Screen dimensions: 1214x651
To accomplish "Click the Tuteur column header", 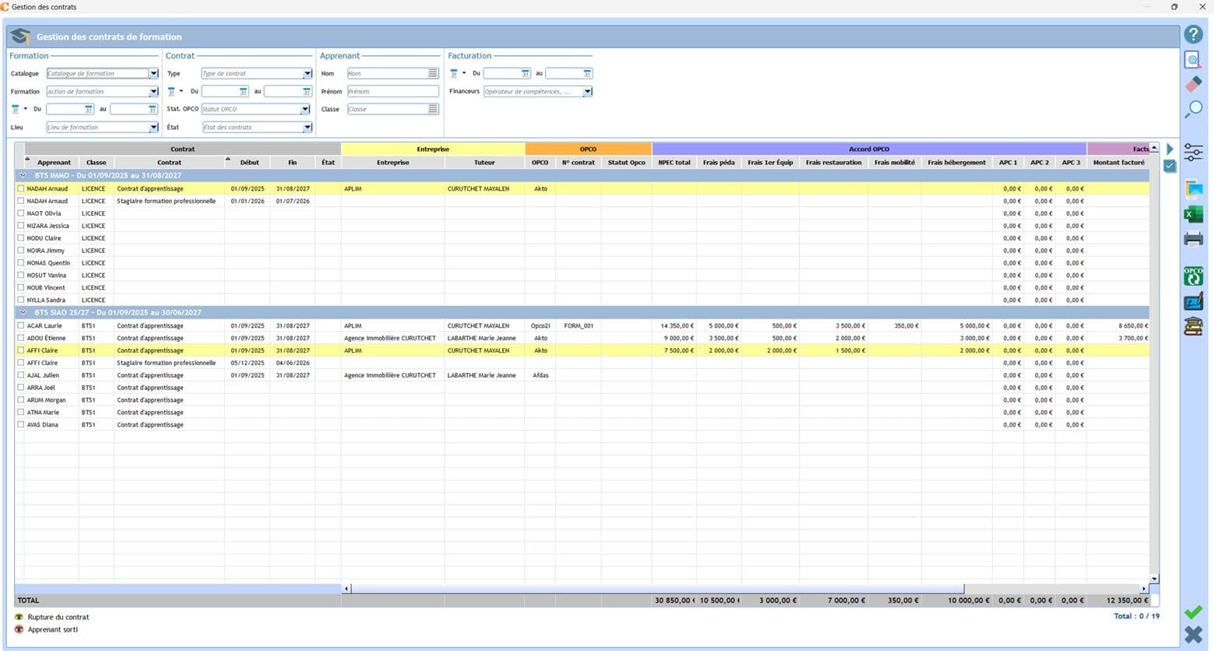I will pyautogui.click(x=484, y=163).
